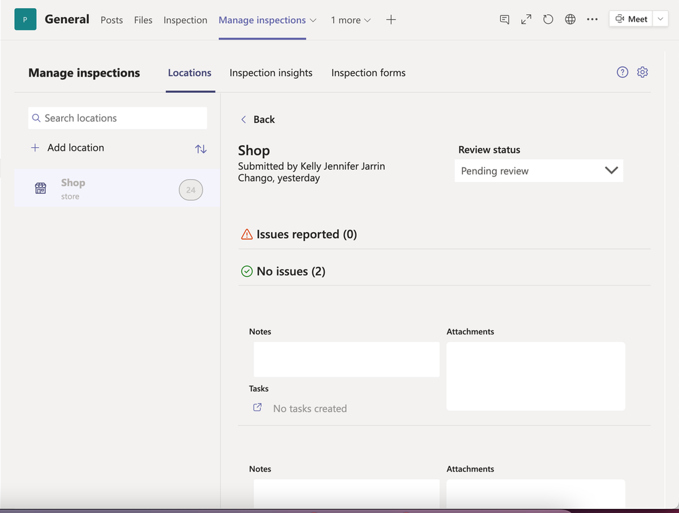This screenshot has width=679, height=513.
Task: Expand the tab to full screen
Action: coord(526,20)
